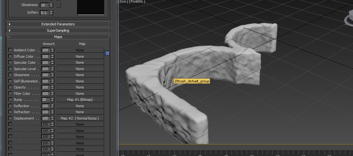Click the small map button next to Glossiness
The height and width of the screenshot is (156, 353).
pos(58,5)
